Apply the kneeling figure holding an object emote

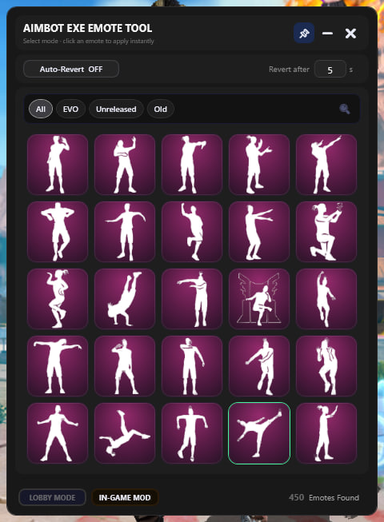tap(326, 232)
